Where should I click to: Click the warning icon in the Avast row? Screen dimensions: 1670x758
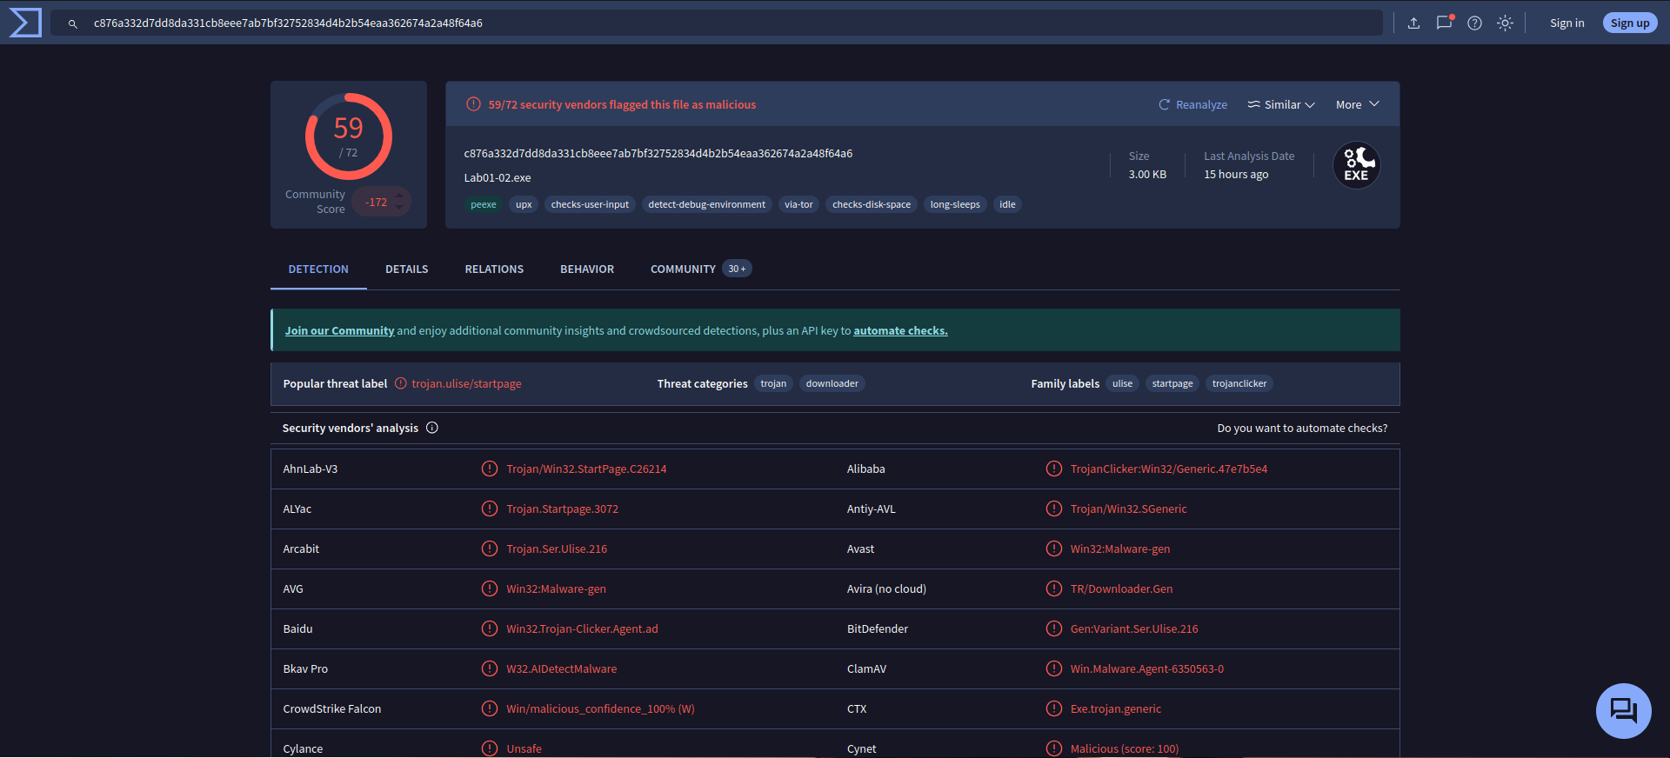pyautogui.click(x=1054, y=549)
